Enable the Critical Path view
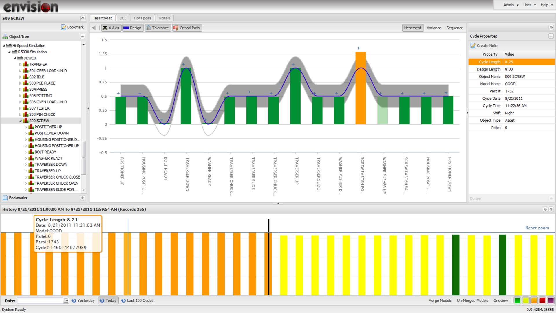 point(186,28)
